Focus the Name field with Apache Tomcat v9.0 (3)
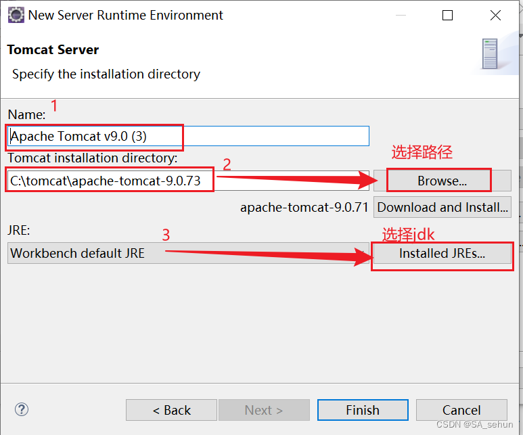The image size is (523, 435). pyautogui.click(x=188, y=136)
